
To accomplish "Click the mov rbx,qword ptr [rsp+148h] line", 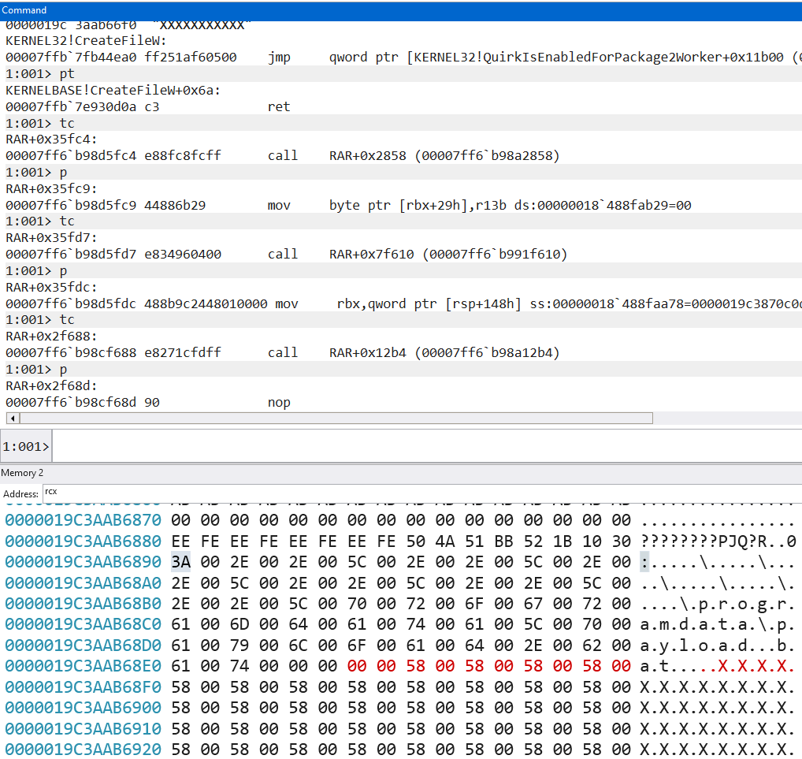I will tap(403, 303).
